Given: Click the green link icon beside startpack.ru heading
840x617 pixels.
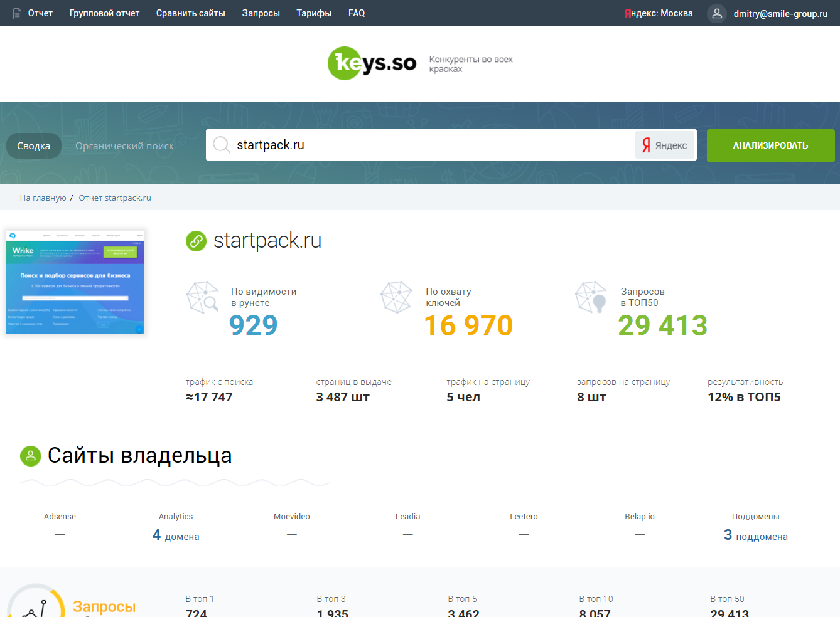Looking at the screenshot, I should 195,240.
